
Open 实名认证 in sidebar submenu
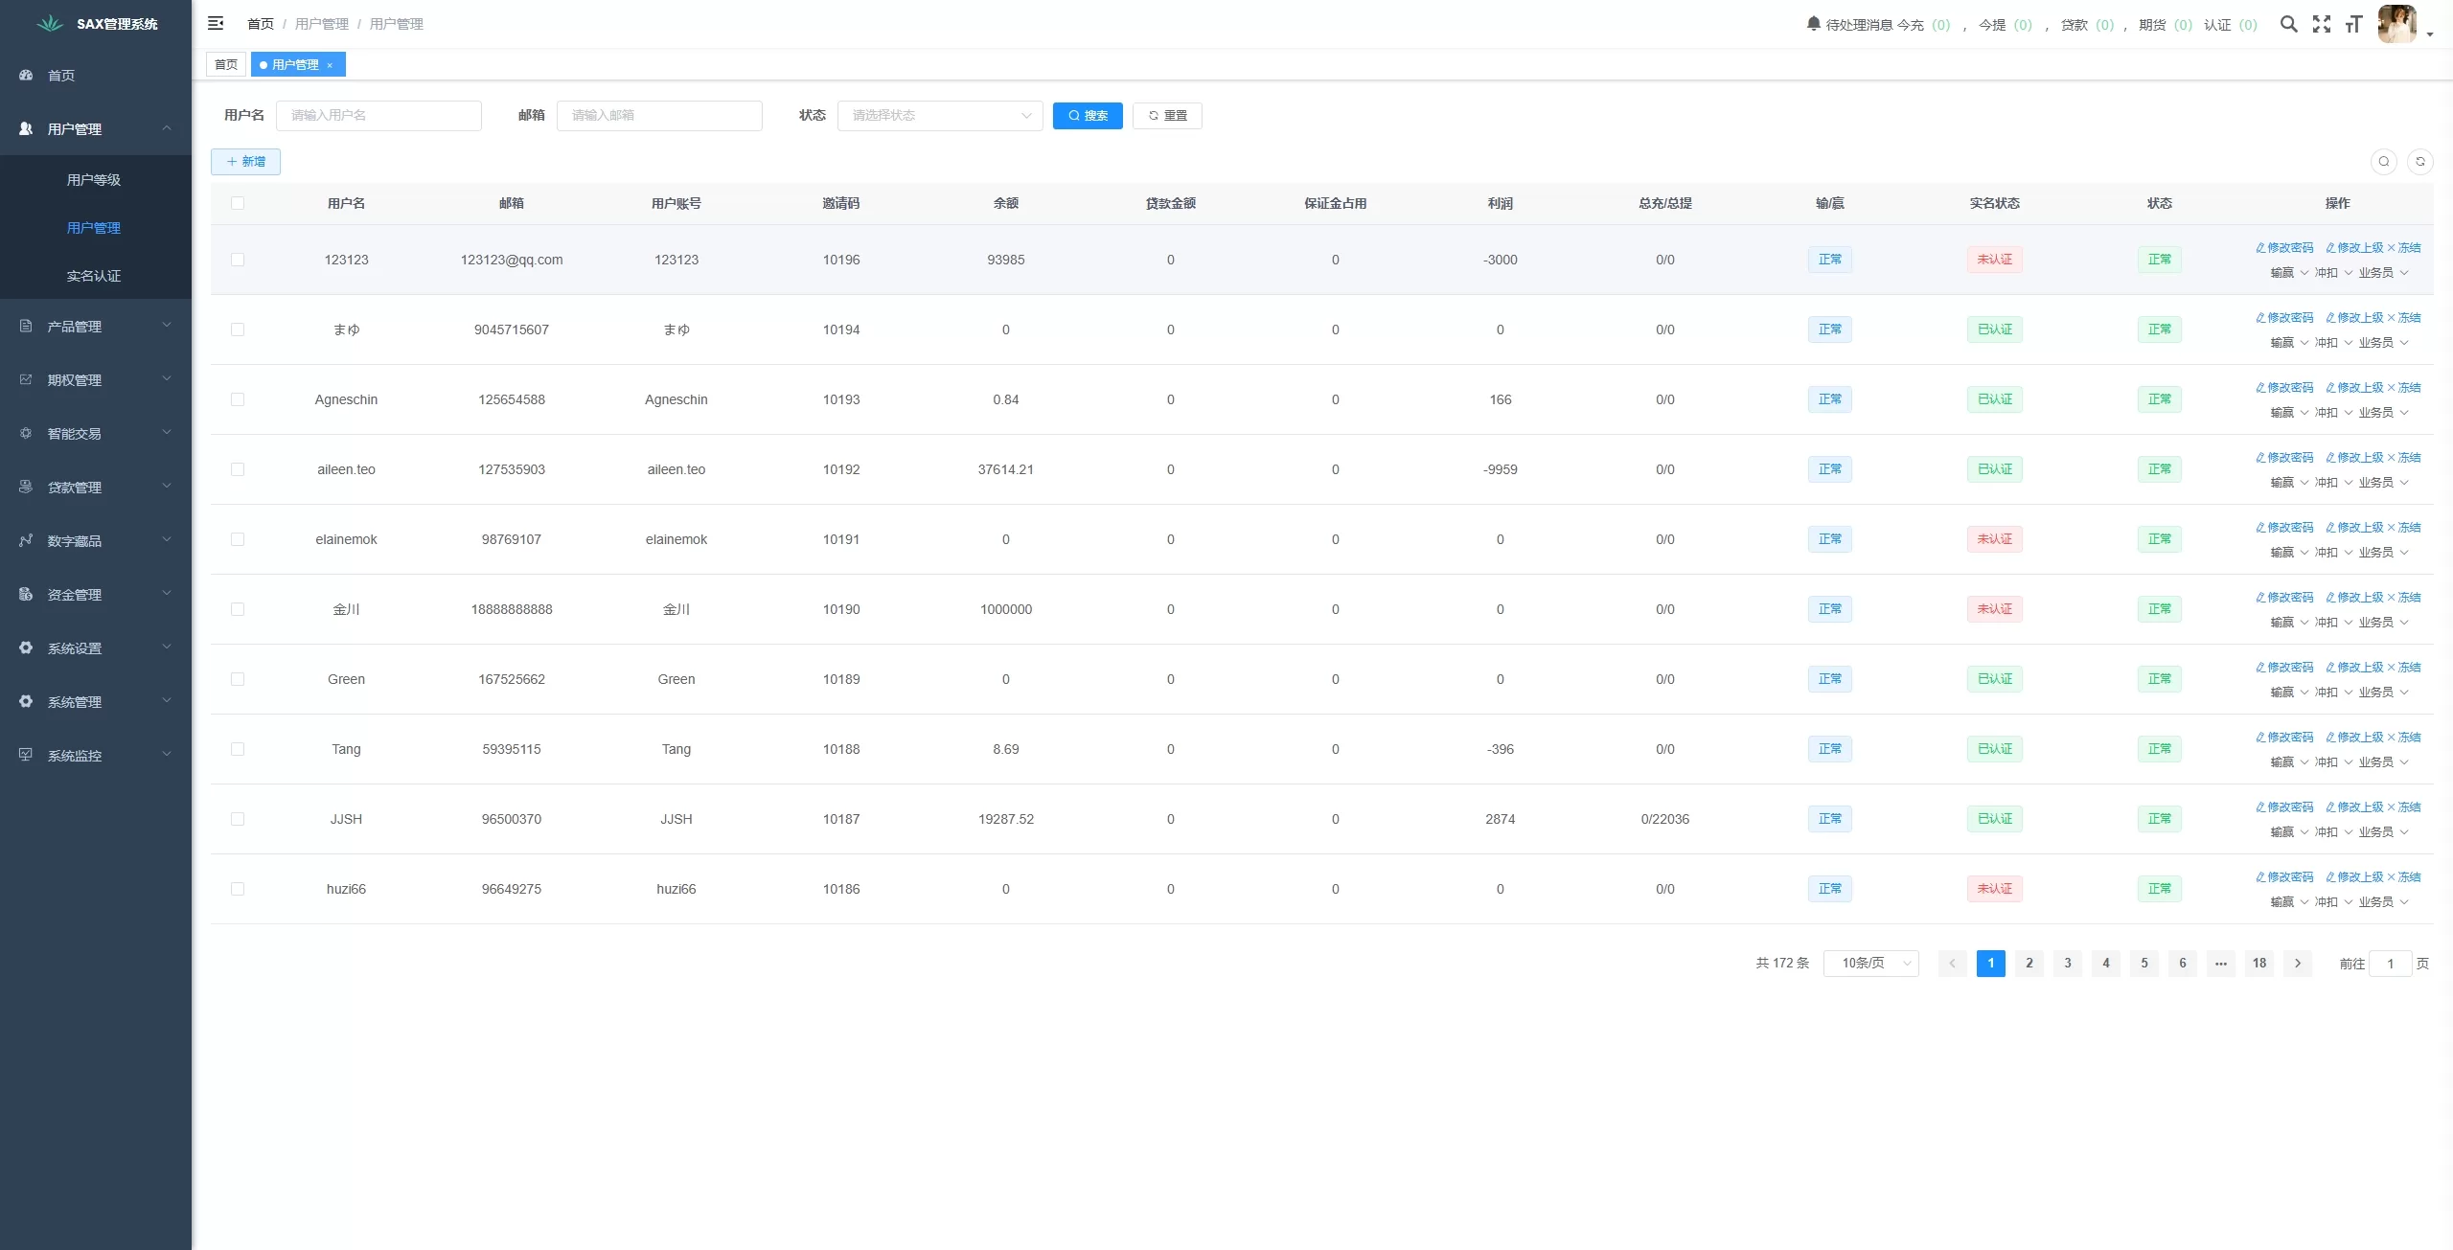[x=94, y=276]
